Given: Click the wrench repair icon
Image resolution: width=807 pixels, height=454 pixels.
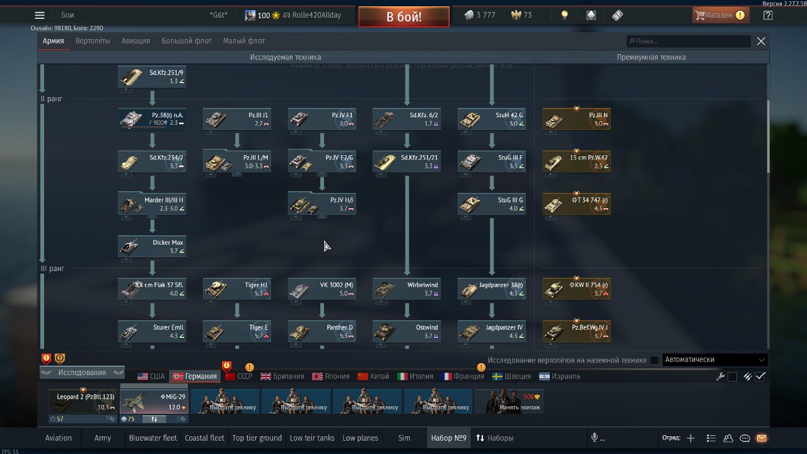Looking at the screenshot, I should 720,376.
